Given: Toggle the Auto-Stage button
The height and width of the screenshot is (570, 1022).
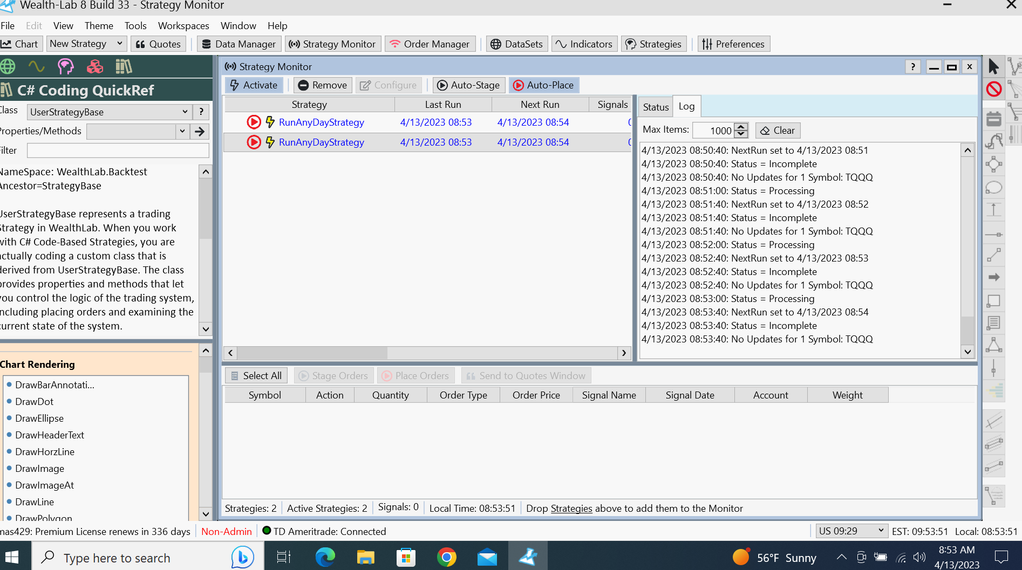Looking at the screenshot, I should pyautogui.click(x=468, y=85).
